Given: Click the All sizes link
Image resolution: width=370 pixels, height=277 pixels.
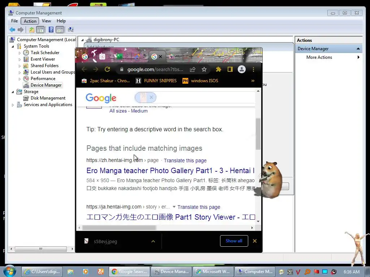Looking at the screenshot, I should click(118, 111).
